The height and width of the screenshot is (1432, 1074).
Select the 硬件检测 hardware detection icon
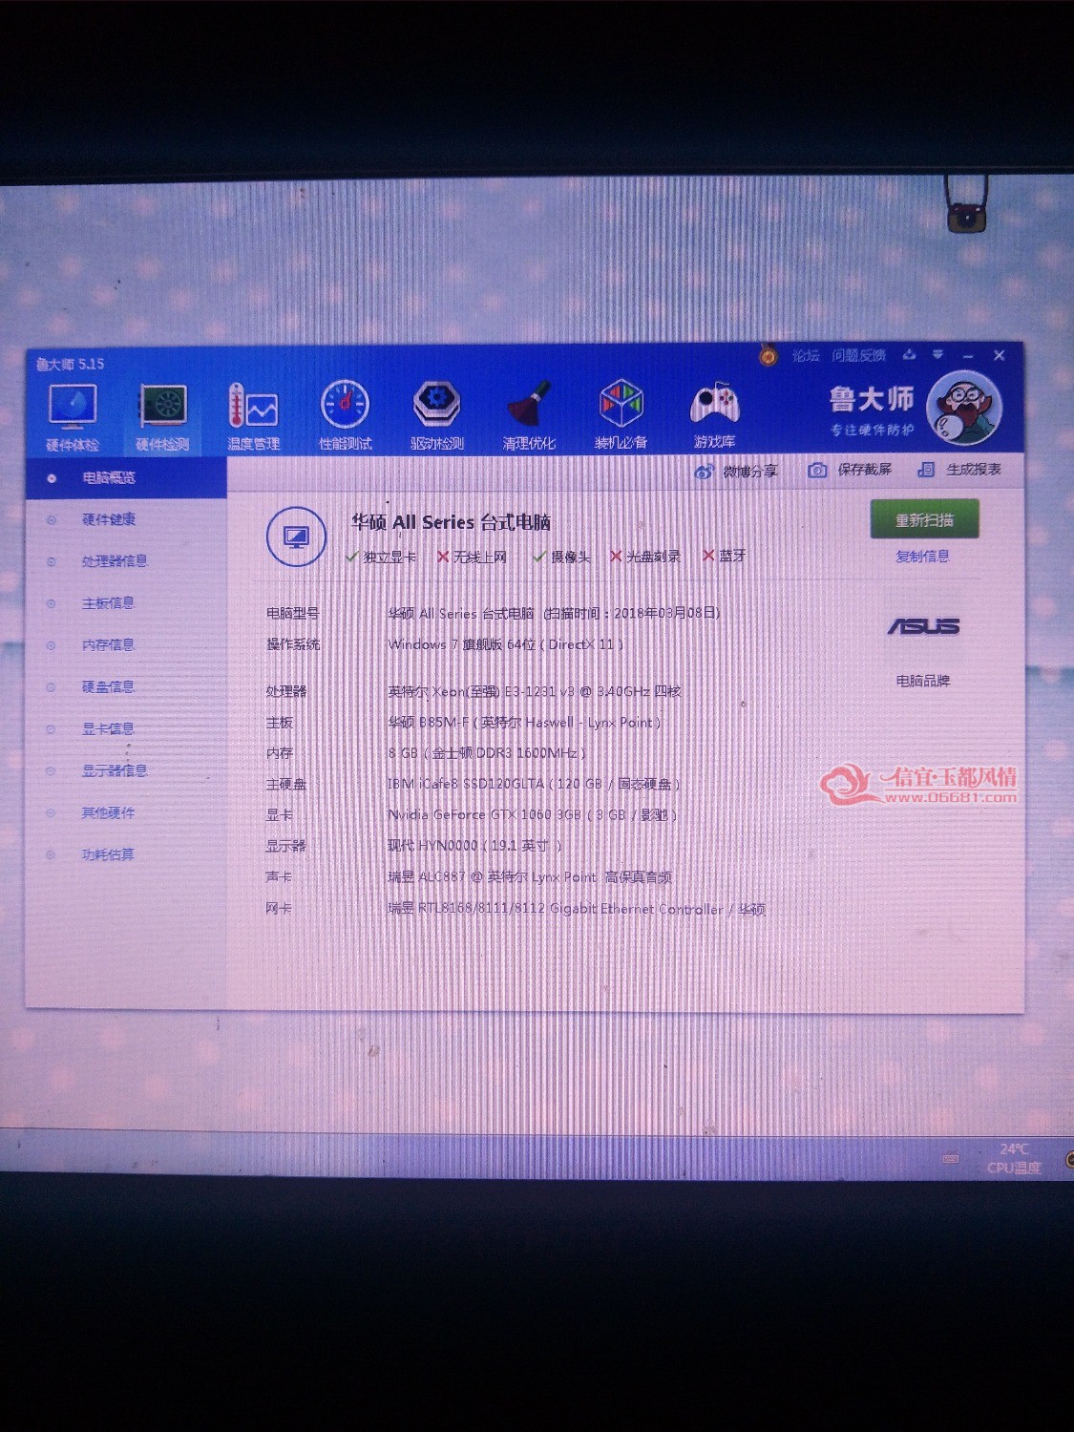[x=162, y=416]
